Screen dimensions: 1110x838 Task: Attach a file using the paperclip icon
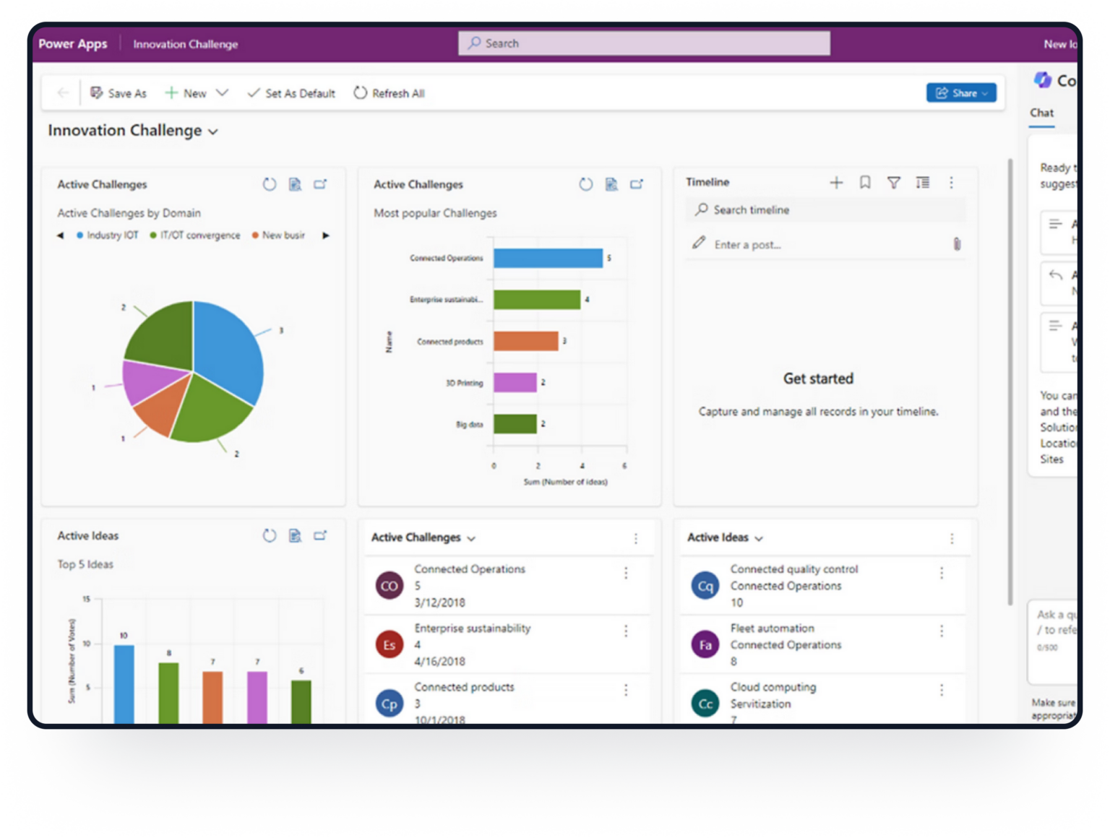(958, 244)
